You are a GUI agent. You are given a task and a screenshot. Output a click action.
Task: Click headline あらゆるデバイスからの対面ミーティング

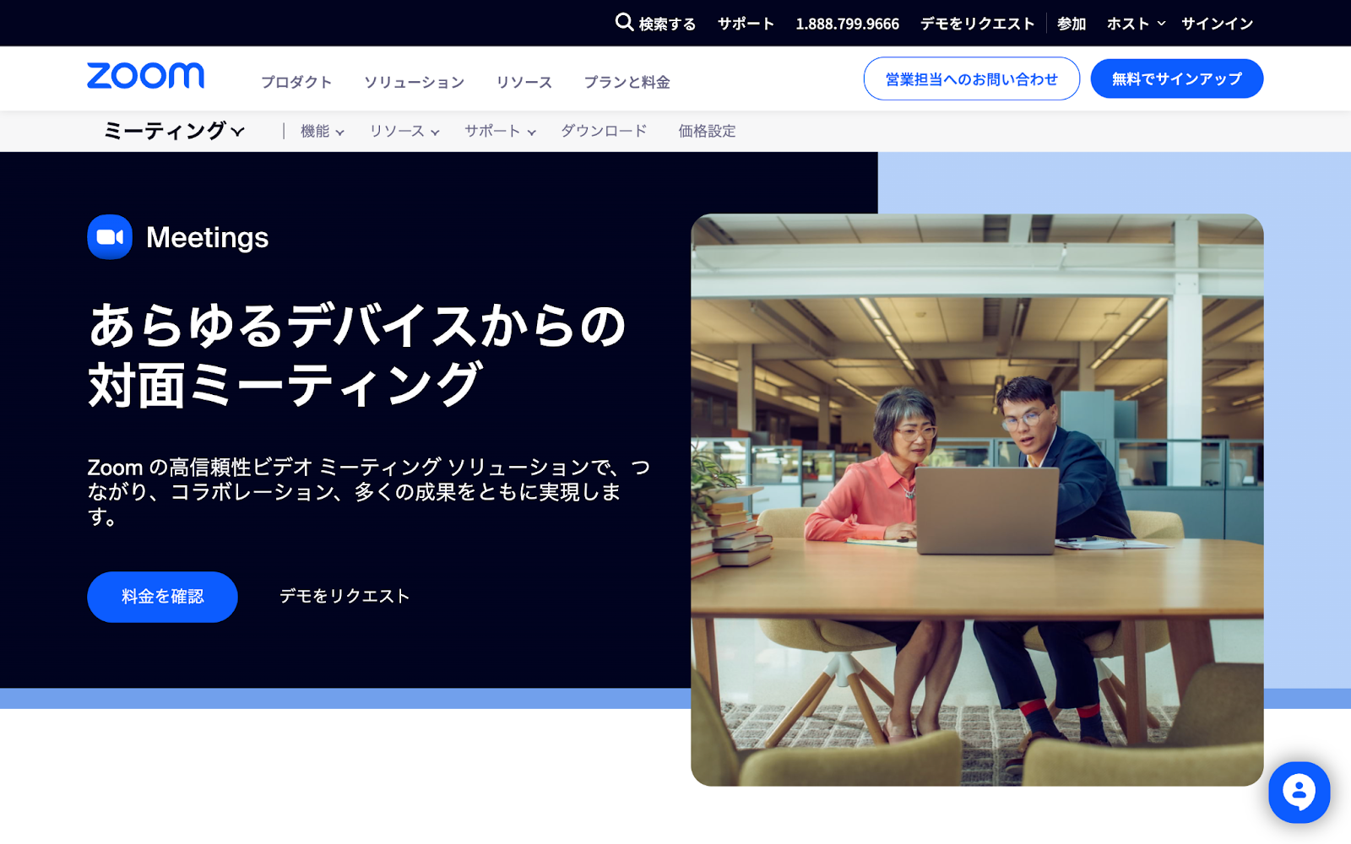(x=356, y=354)
